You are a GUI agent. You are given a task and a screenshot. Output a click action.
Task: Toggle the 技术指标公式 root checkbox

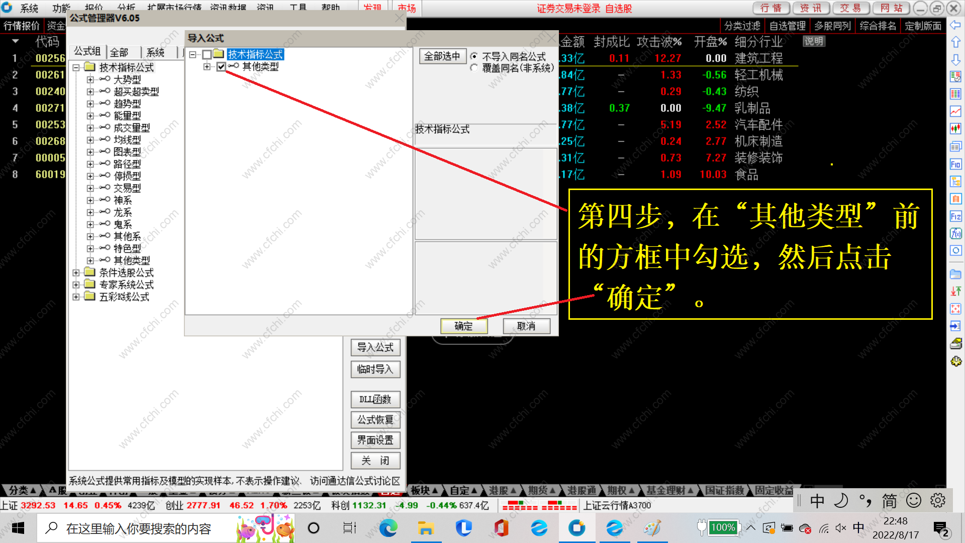pos(207,54)
